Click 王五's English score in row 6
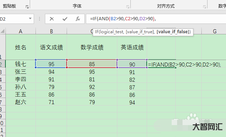This screenshot has width=226, height=137. [x=132, y=95]
